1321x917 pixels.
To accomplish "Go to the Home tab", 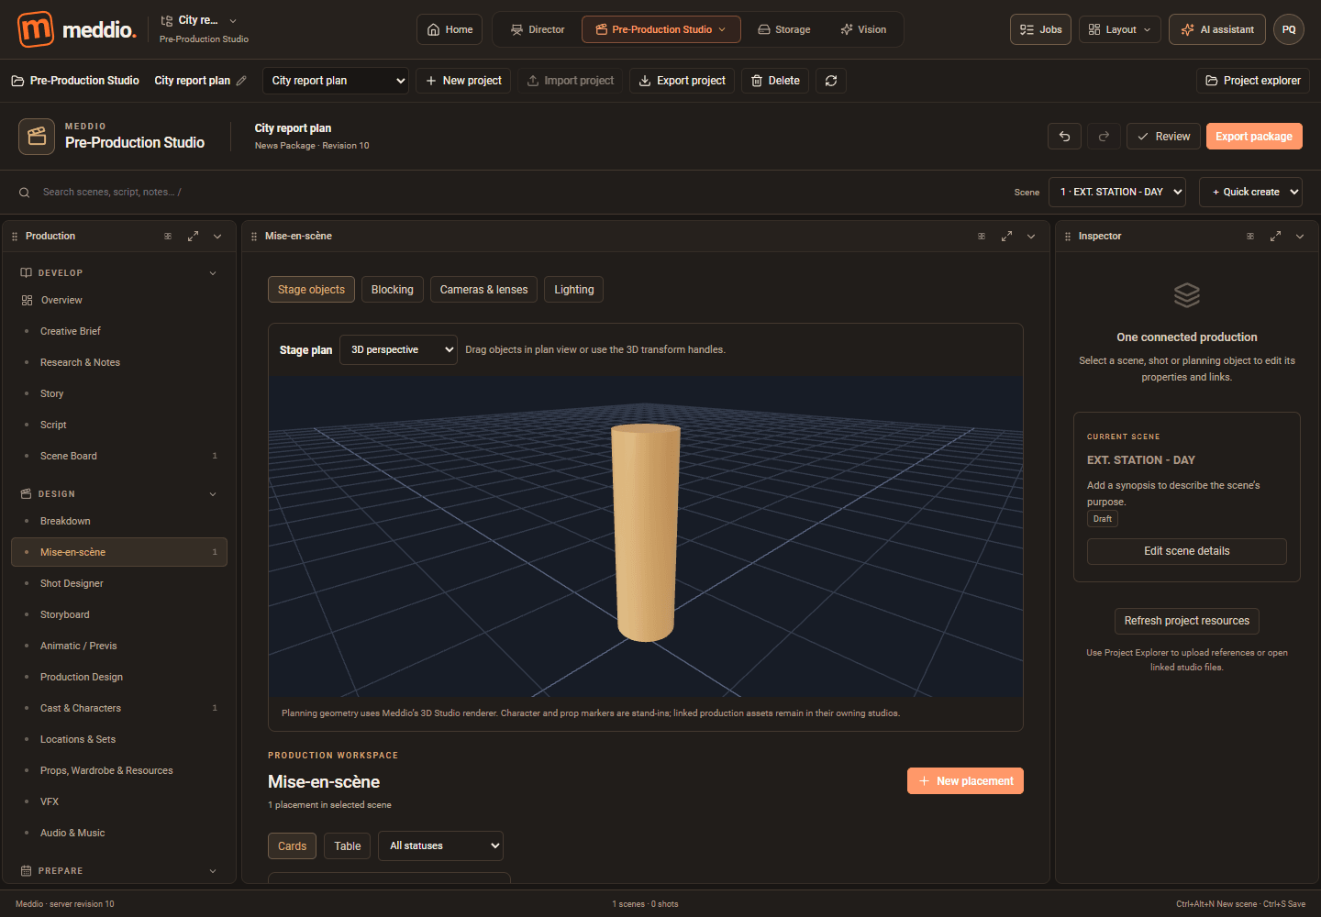I will 450,29.
